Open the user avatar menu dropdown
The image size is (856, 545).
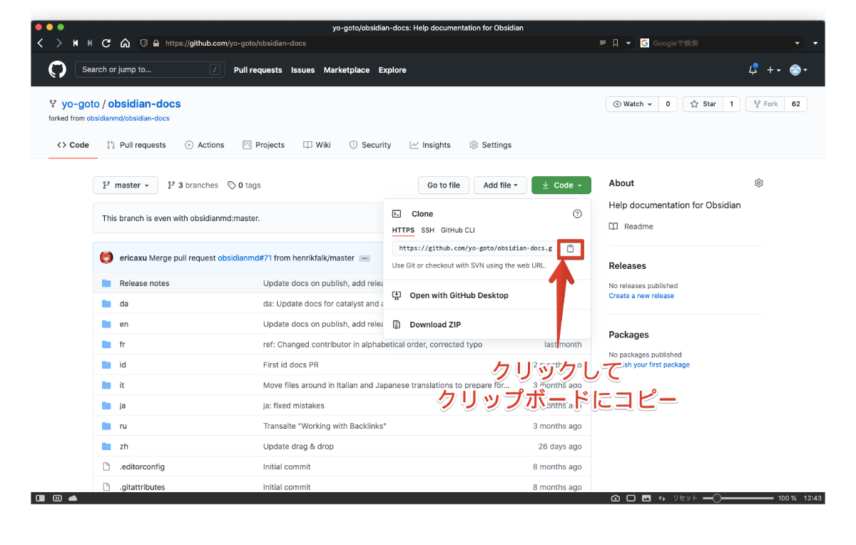point(798,70)
